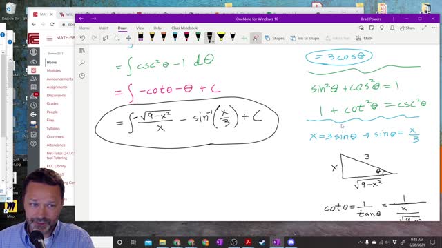Open the Feed sticky-note icon
442x248 pixels.
pos(372,28)
